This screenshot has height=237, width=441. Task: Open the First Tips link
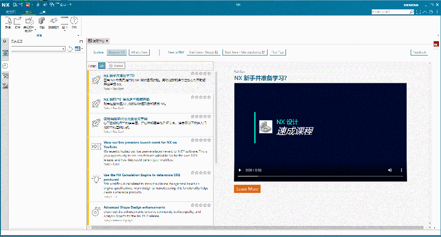[278, 52]
